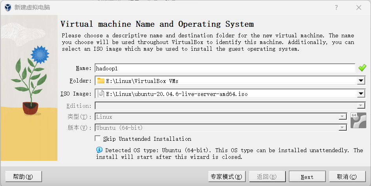Expand the Edition dropdown
The width and height of the screenshot is (371, 186).
click(x=361, y=106)
